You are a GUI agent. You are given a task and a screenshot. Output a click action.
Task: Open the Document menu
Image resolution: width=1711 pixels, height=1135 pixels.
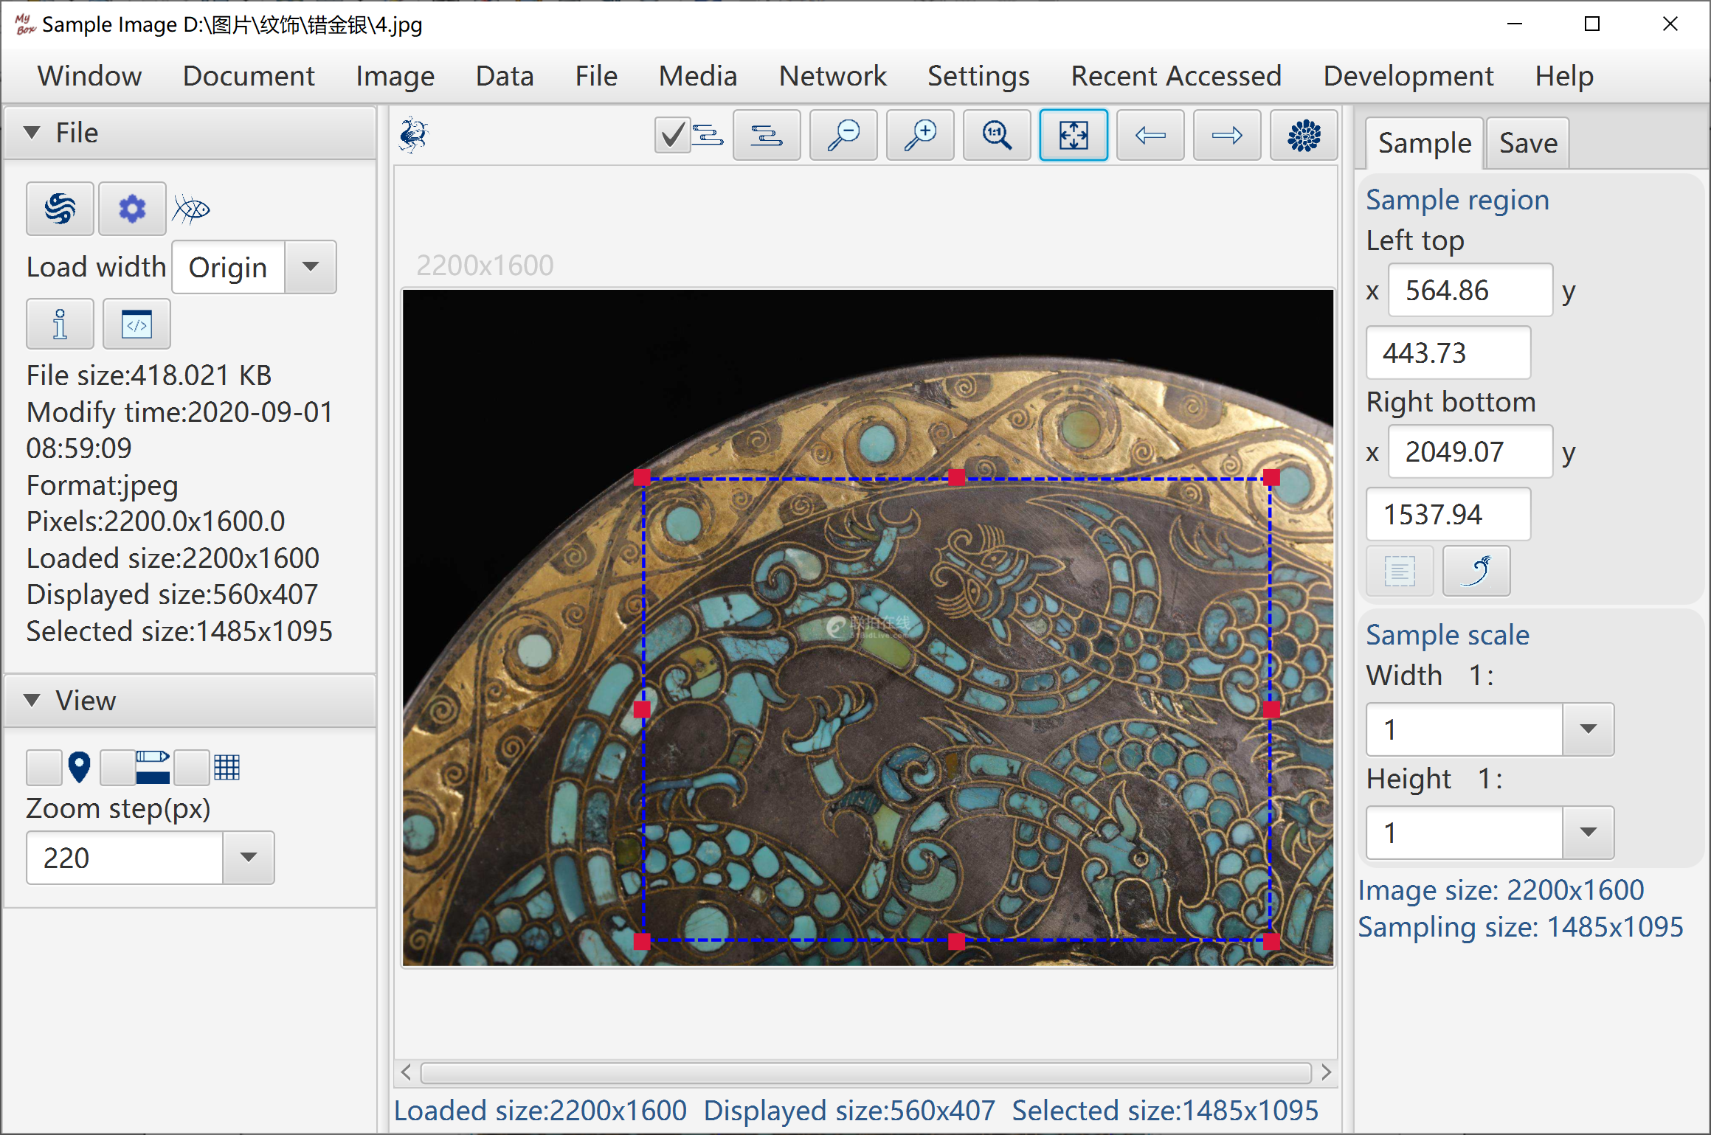249,76
